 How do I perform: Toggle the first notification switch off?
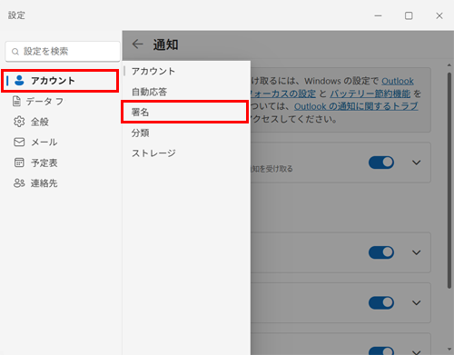pos(381,163)
